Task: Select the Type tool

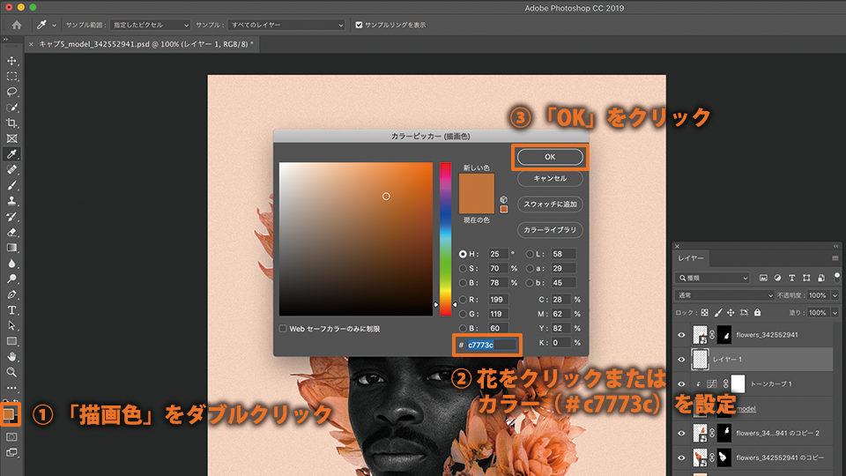Action: [11, 310]
